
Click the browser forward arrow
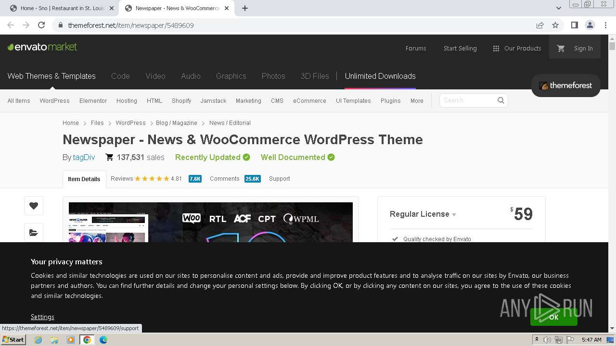(x=26, y=25)
